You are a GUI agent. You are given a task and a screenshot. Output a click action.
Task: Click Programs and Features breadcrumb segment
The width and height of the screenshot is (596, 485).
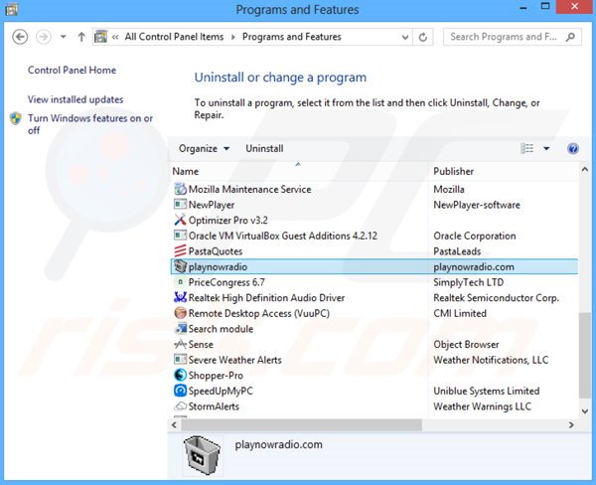point(291,37)
